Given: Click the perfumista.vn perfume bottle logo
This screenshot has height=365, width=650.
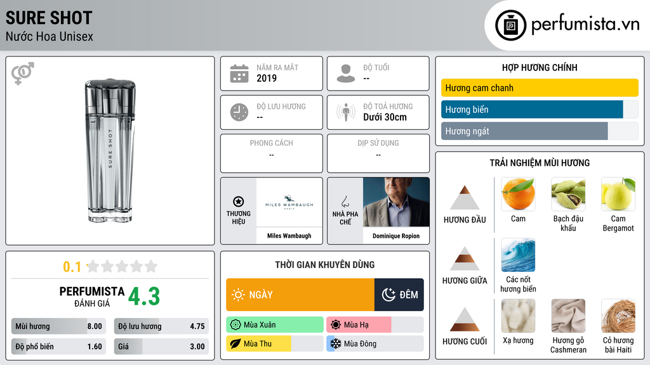Looking at the screenshot, I should (x=510, y=25).
